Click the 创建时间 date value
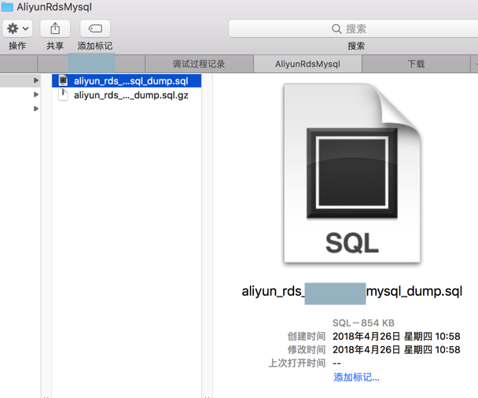The width and height of the screenshot is (478, 398). [x=396, y=337]
